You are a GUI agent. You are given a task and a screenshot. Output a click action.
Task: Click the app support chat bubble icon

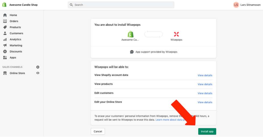tap(132, 52)
